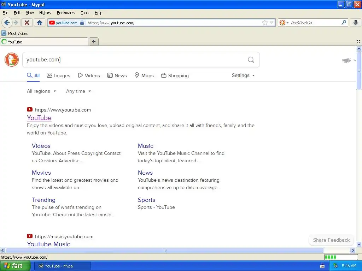Open the Music sitelink
This screenshot has width=362, height=271.
(x=145, y=146)
